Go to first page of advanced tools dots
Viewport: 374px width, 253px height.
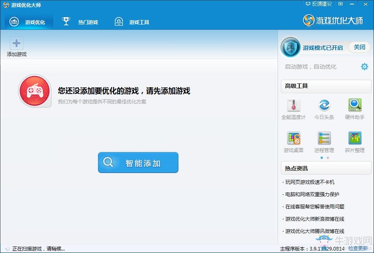(x=322, y=158)
